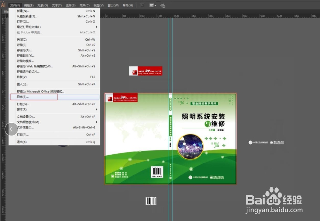Click the circular night-scene photo on cover

190,146
